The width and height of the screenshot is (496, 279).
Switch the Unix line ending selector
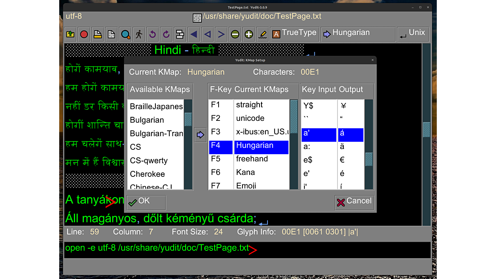point(413,34)
